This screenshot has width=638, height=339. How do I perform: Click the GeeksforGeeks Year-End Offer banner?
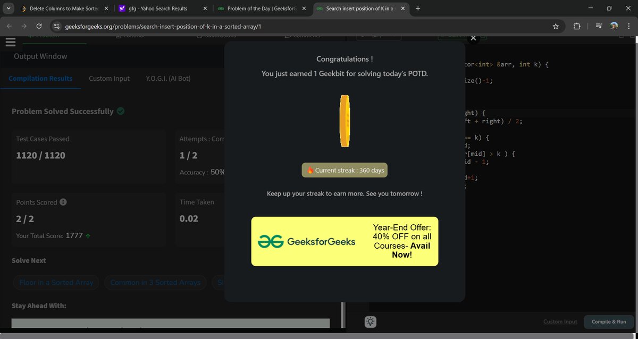tap(345, 241)
